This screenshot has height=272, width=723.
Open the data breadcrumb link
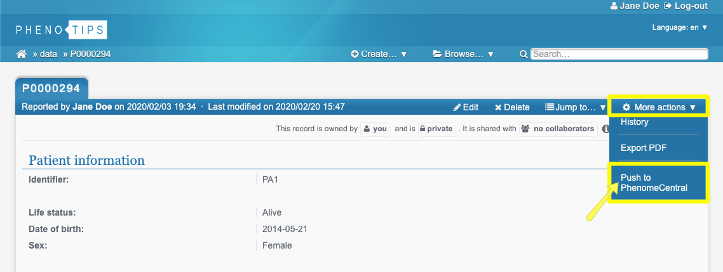click(x=48, y=55)
